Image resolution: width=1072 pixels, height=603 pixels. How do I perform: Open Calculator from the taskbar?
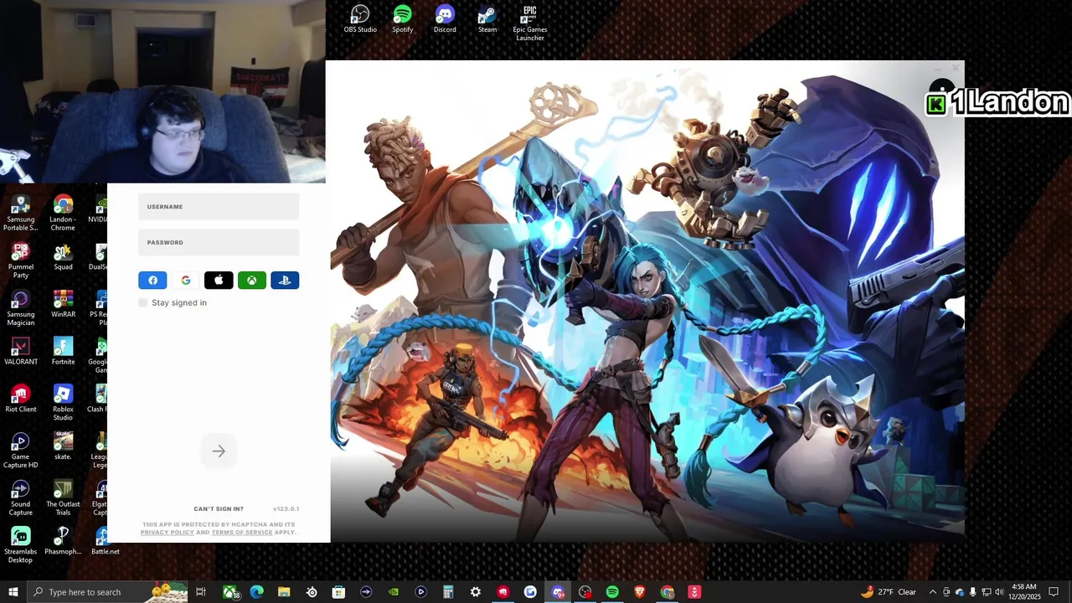click(x=448, y=592)
